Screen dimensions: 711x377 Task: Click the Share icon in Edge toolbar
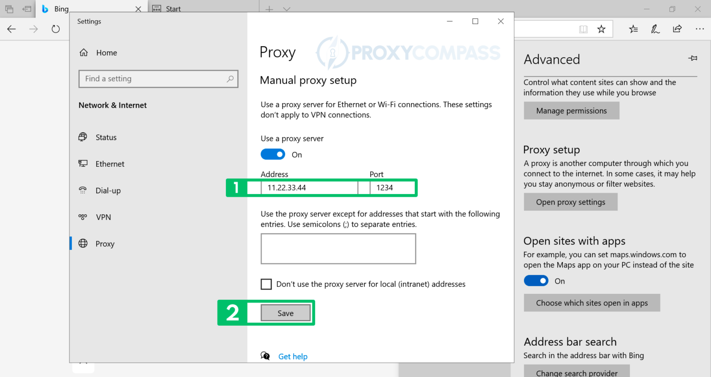(x=677, y=29)
